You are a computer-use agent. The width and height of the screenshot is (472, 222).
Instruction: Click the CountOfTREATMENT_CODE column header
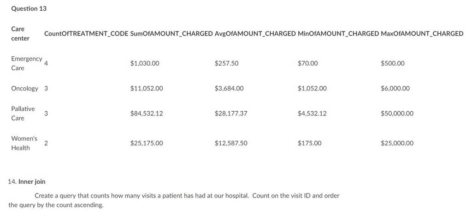click(86, 33)
